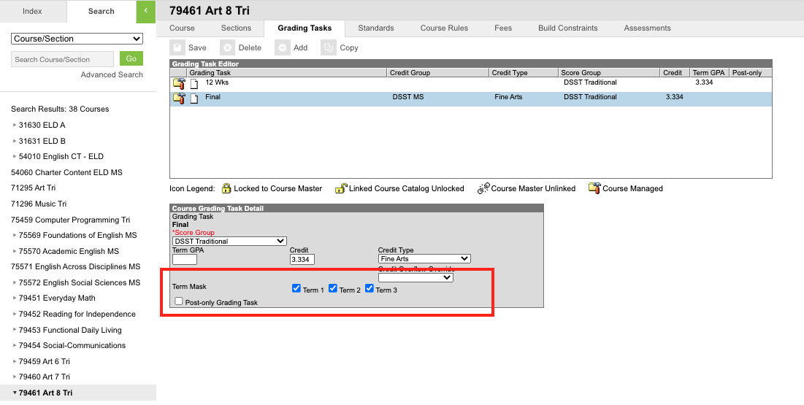Click Fine Arts cell in Final row

[508, 97]
